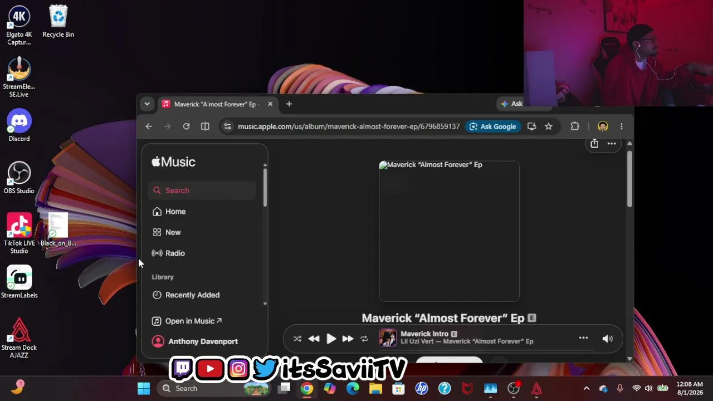Toggle repeat mode in the player bar

pos(364,339)
